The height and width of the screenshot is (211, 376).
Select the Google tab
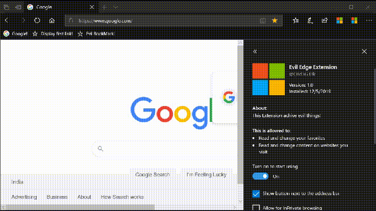point(61,7)
